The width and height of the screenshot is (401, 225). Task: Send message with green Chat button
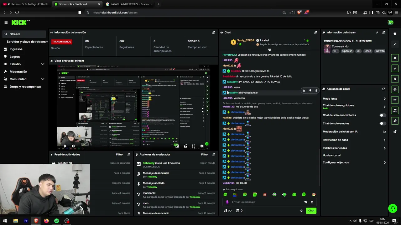tap(311, 211)
